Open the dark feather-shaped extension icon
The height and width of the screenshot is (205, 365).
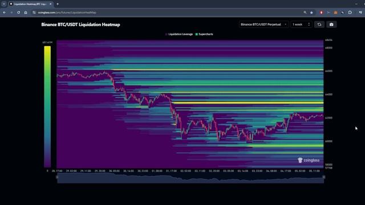tap(342, 13)
